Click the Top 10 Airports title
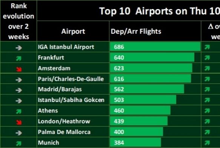220x148 pixels. point(160,11)
